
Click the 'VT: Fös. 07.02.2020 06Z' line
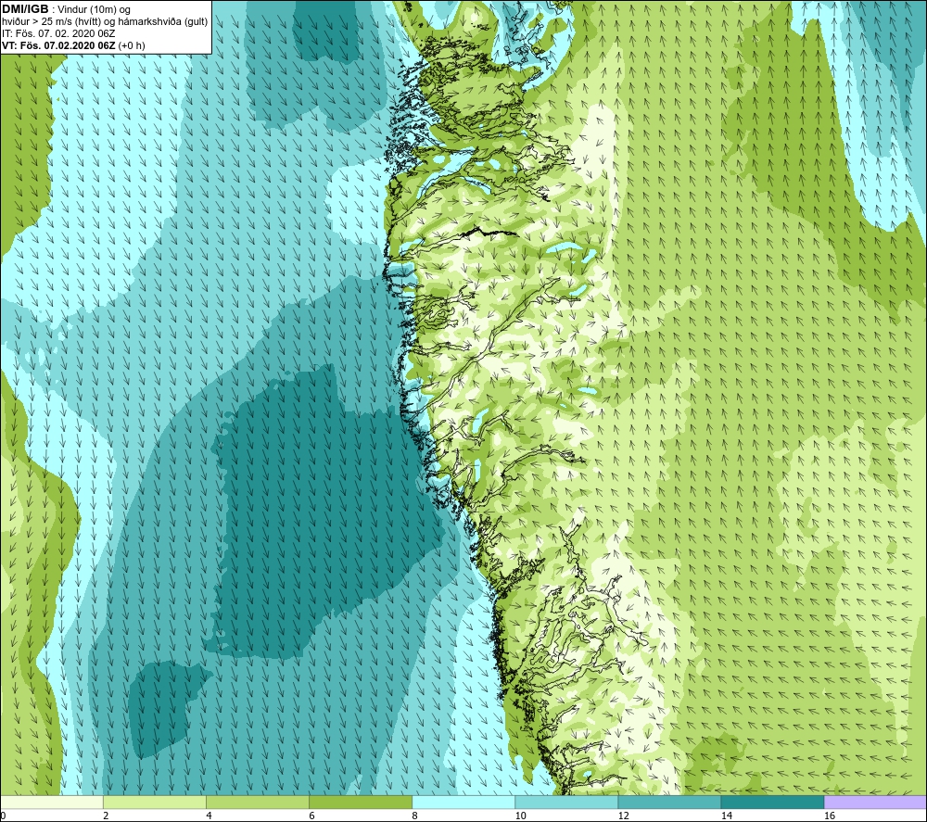click(58, 45)
